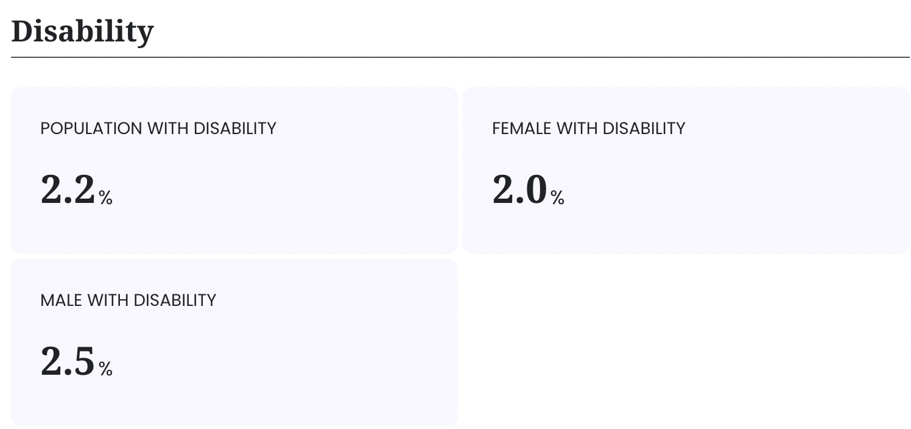Click the divider line under Disability heading
The width and height of the screenshot is (911, 429).
(460, 57)
